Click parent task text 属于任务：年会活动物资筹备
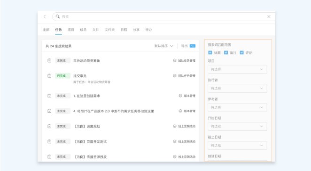Screen dimensions: 311x171 [92, 82]
